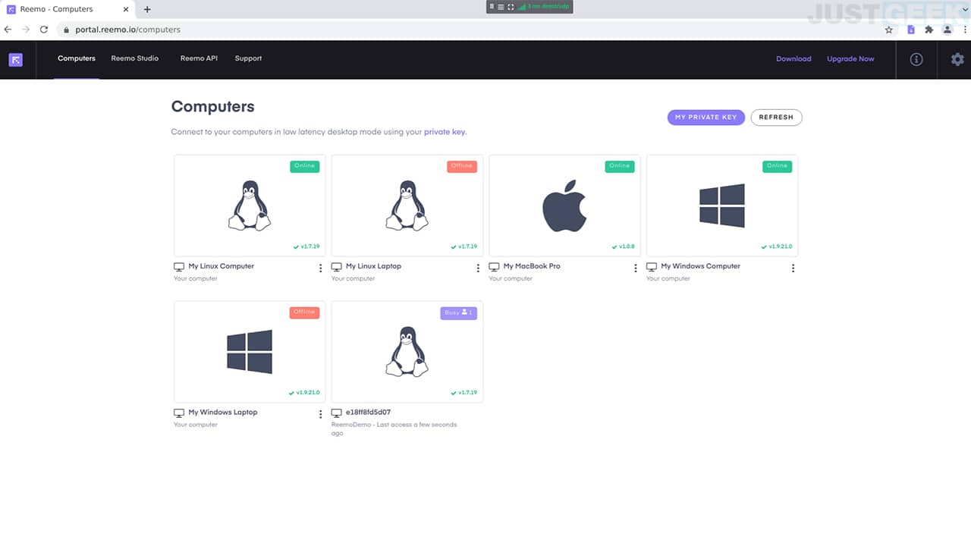This screenshot has height=546, width=971.
Task: Click monitor icon beside e18ff8fd5d07
Action: (337, 413)
